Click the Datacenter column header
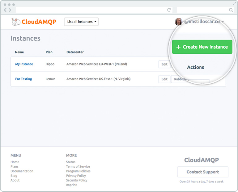 (x=75, y=52)
